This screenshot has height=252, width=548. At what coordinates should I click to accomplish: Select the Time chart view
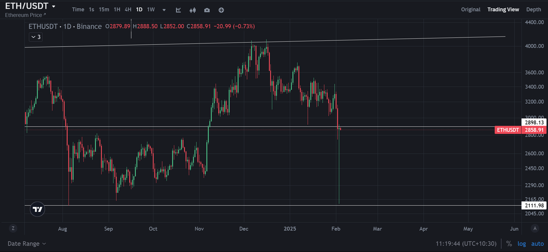coord(78,10)
